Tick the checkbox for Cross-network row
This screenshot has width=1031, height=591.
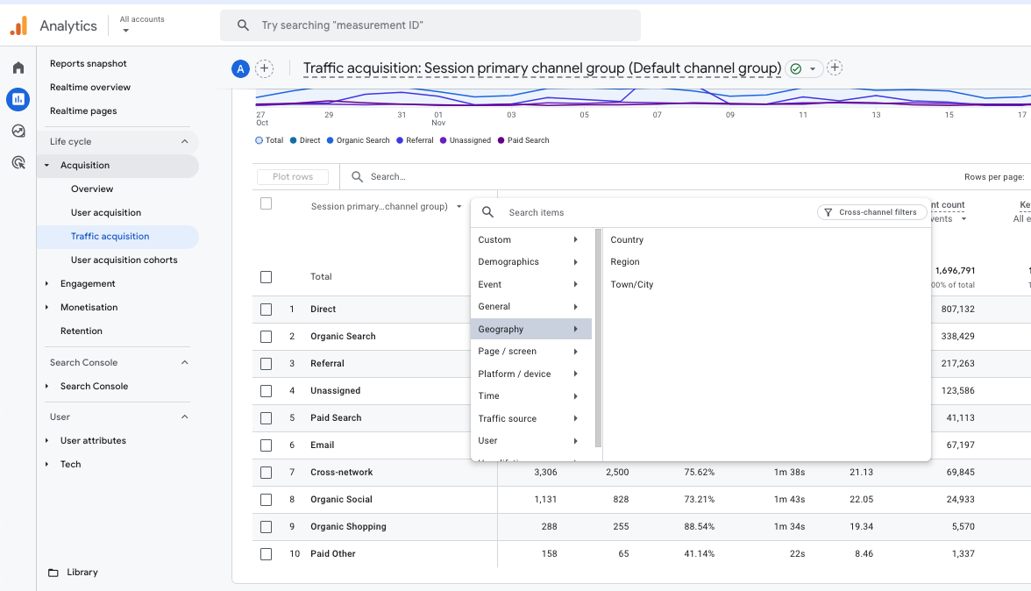pos(267,473)
